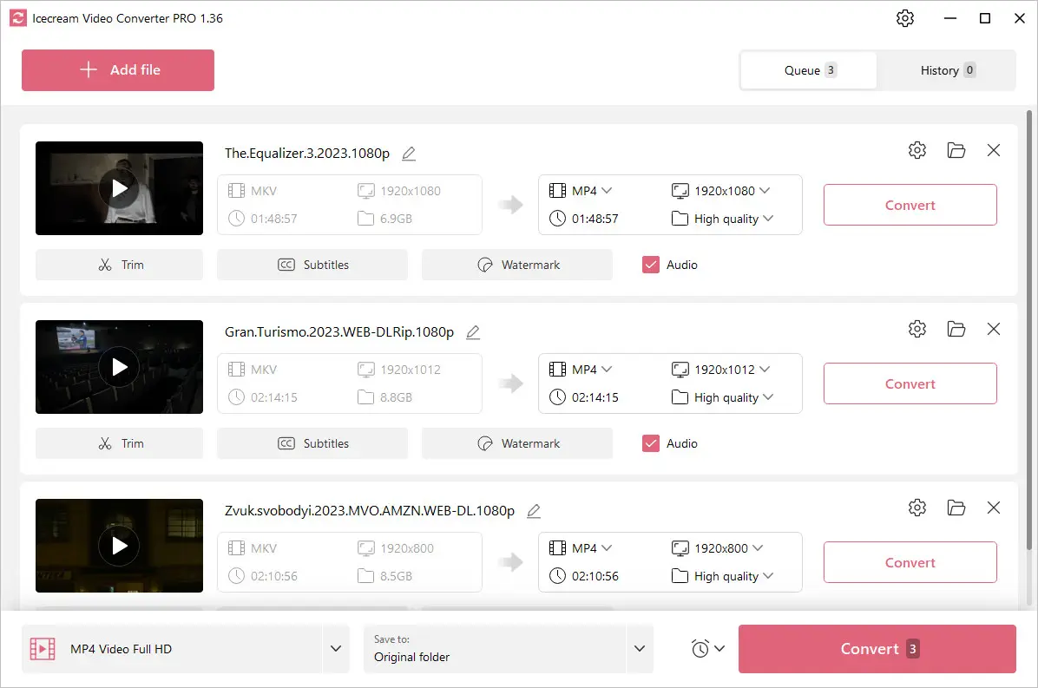Remove Gran.Turismo from the queue

[x=994, y=329]
